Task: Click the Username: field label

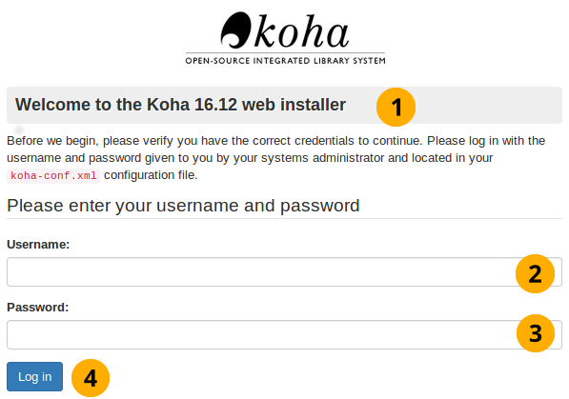Action: (38, 245)
